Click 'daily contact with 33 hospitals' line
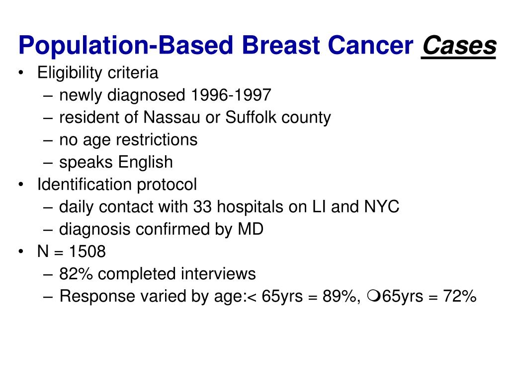The image size is (509, 381). coord(229,207)
